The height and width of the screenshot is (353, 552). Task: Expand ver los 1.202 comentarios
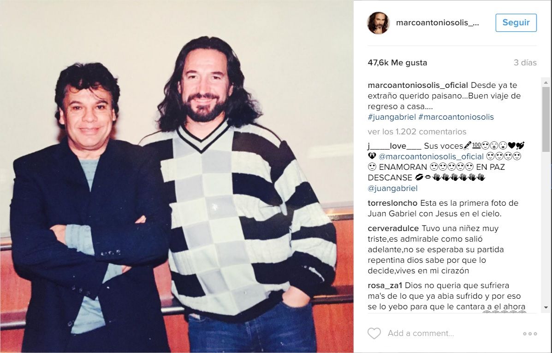pyautogui.click(x=417, y=132)
